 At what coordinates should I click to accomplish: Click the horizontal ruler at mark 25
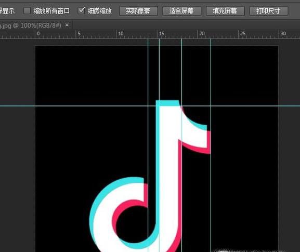coord(243,34)
